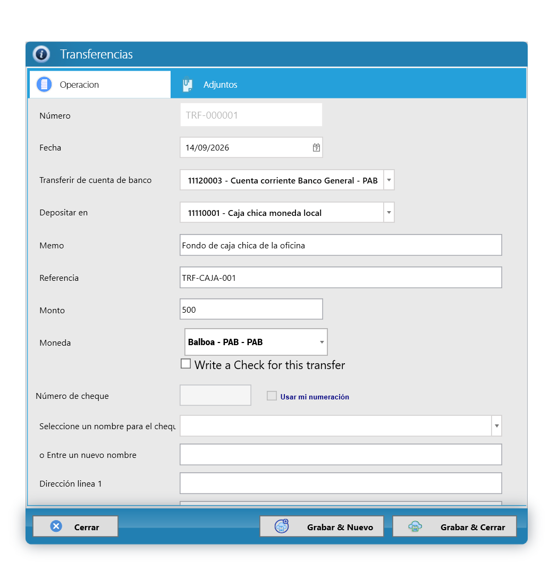Enable Write a Check for this transfer
The image size is (558, 585).
(x=185, y=364)
